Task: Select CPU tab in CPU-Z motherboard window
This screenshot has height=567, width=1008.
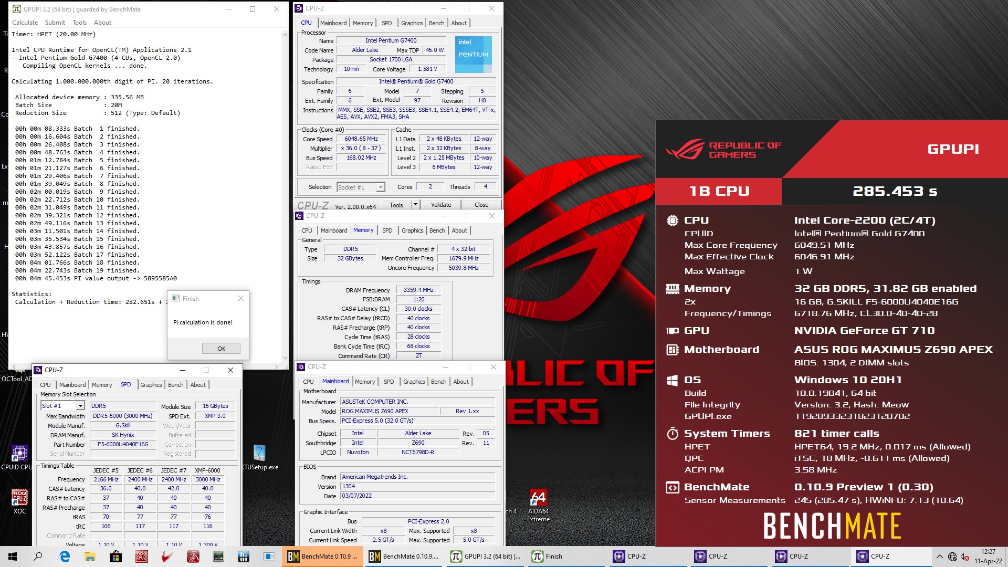Action: click(x=308, y=382)
